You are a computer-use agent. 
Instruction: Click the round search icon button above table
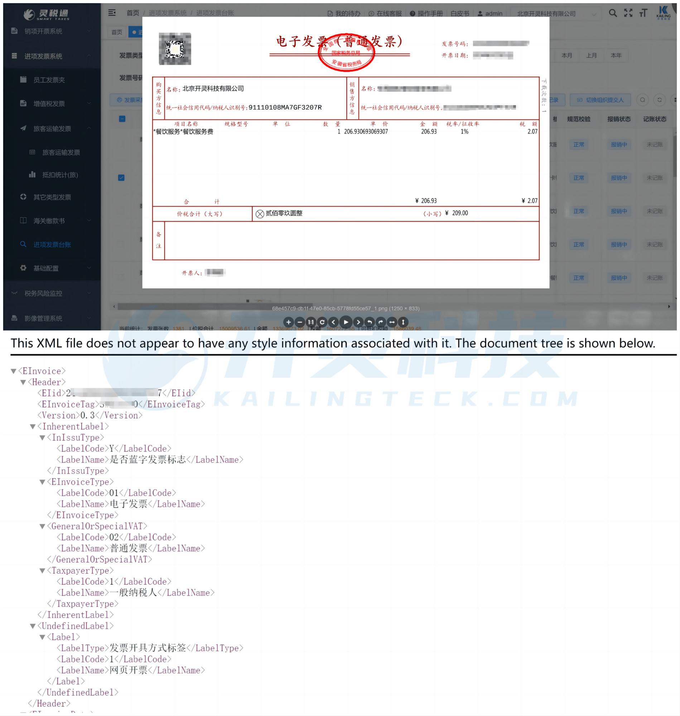click(642, 100)
